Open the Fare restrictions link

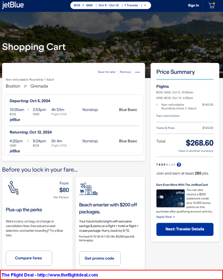[168, 116]
